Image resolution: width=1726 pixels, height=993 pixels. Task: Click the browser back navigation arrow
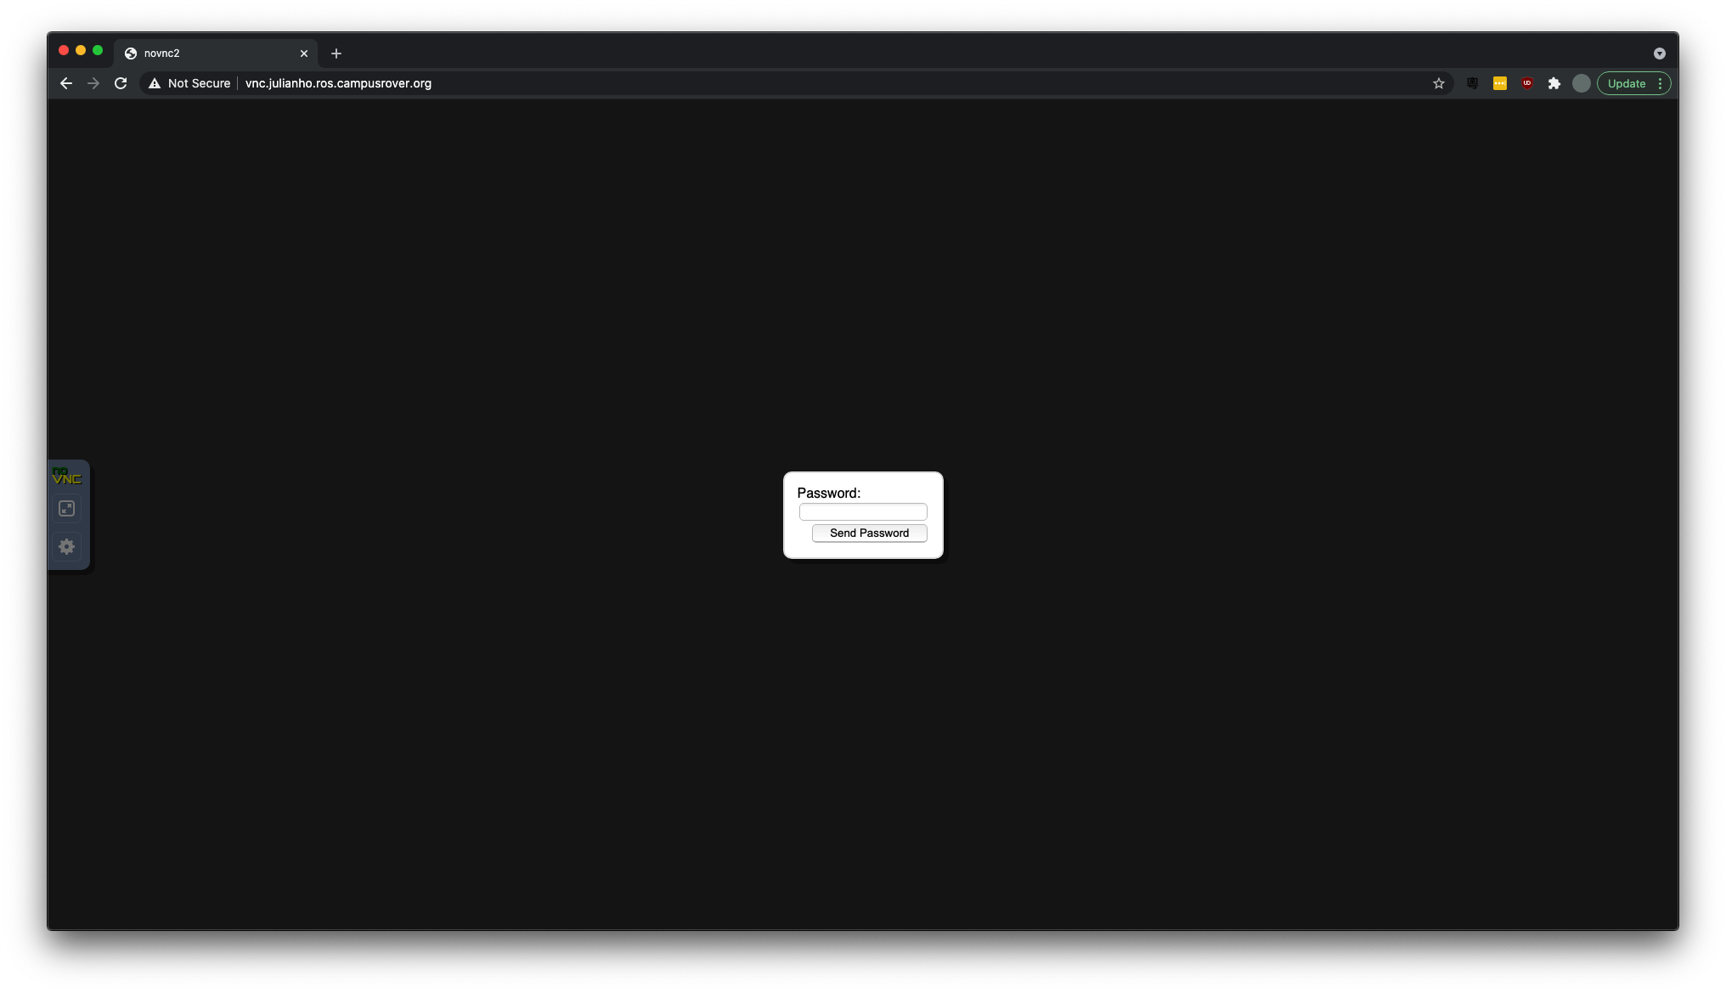(x=66, y=83)
